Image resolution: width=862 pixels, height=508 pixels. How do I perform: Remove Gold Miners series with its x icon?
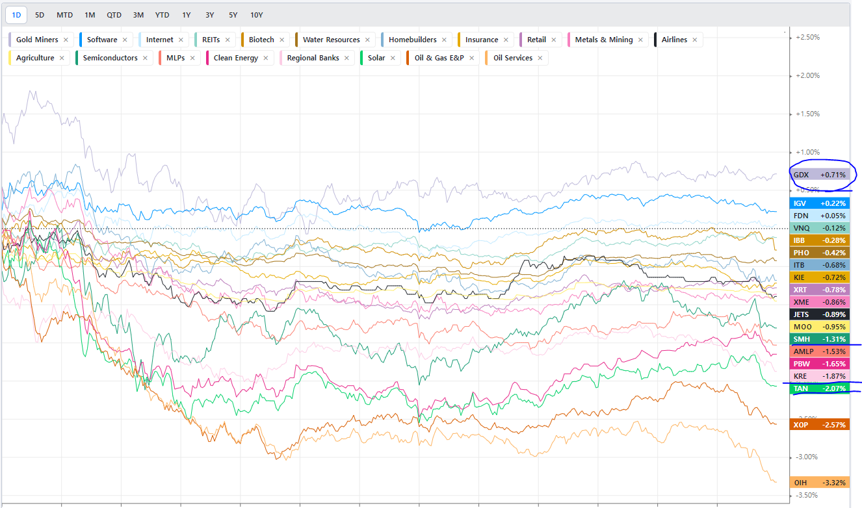[x=66, y=40]
